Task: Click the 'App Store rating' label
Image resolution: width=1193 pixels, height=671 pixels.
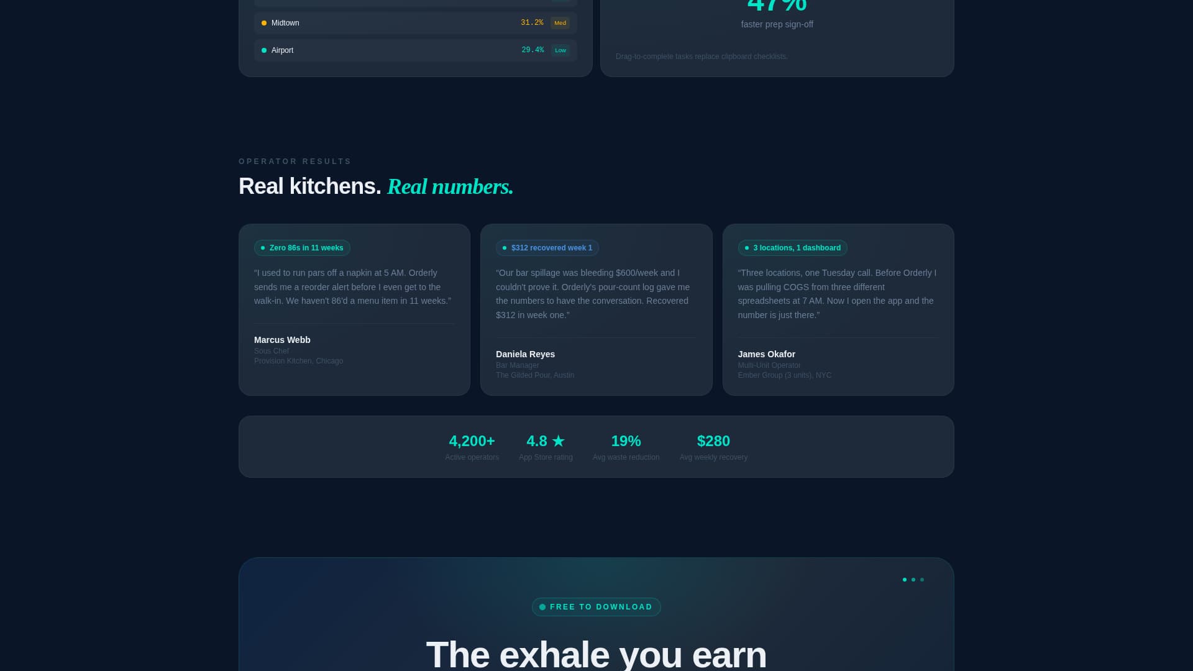Action: click(546, 457)
